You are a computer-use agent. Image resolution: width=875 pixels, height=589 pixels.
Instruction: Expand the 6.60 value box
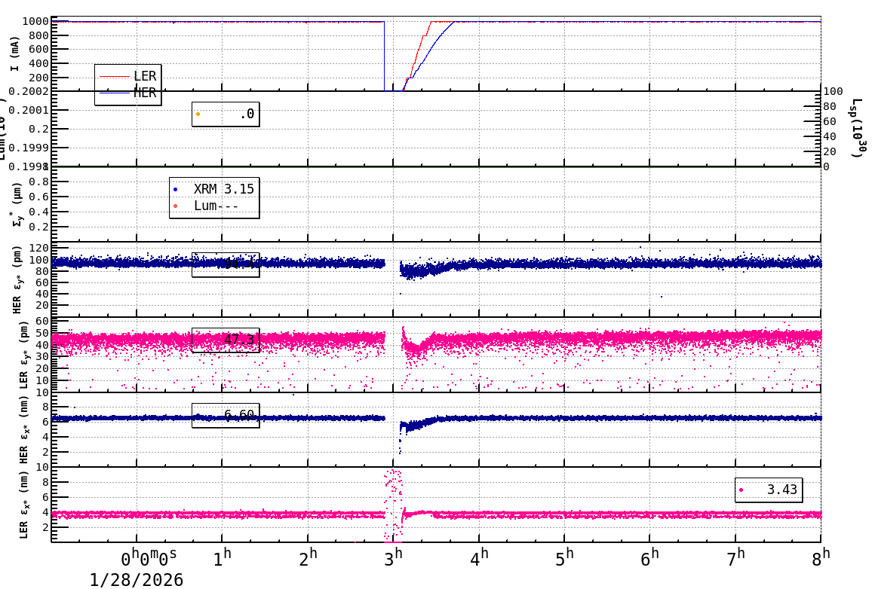tap(226, 416)
